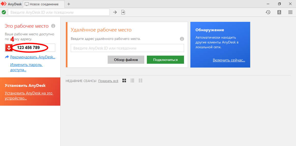This screenshot has width=296, height=146.
Task: Click the НЕДАВНИЕ СЕАНСЫ label
Action: coord(81,81)
